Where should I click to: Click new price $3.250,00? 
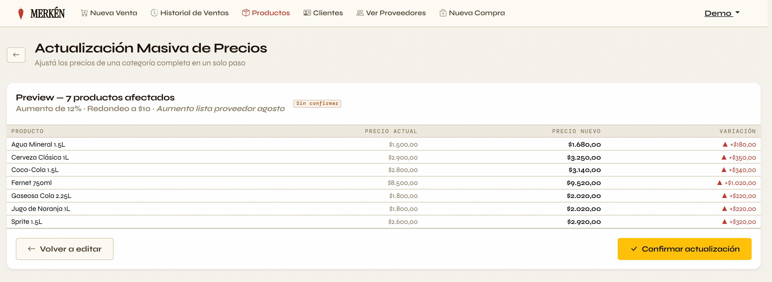pyautogui.click(x=584, y=158)
